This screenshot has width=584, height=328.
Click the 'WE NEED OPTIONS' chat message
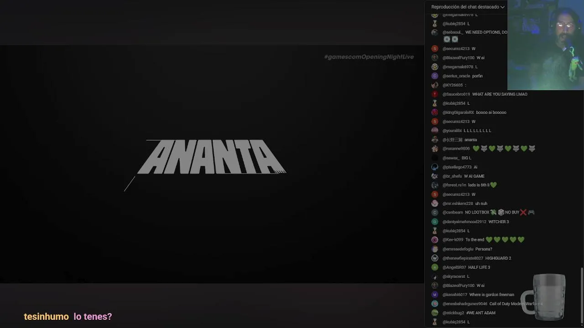click(x=486, y=32)
